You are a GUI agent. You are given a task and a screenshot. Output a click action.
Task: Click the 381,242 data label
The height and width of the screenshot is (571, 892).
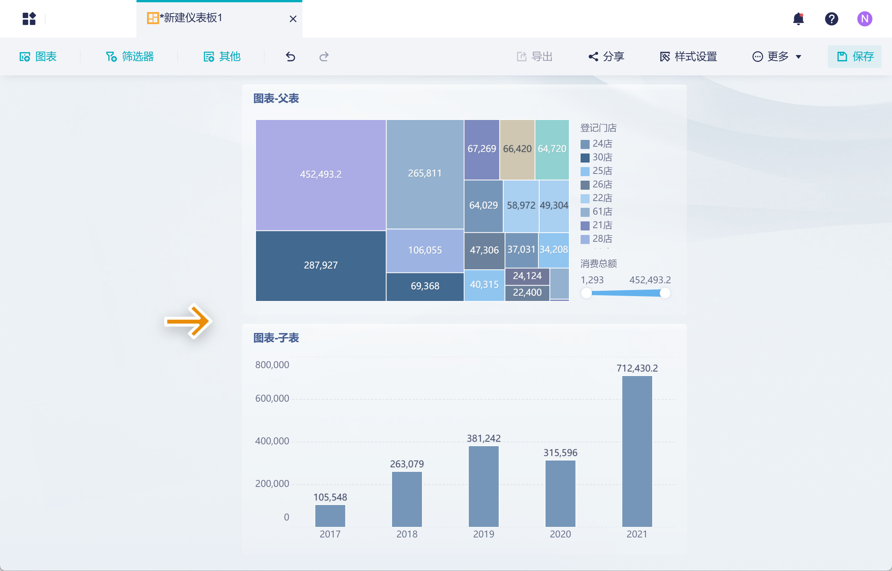pyautogui.click(x=484, y=439)
